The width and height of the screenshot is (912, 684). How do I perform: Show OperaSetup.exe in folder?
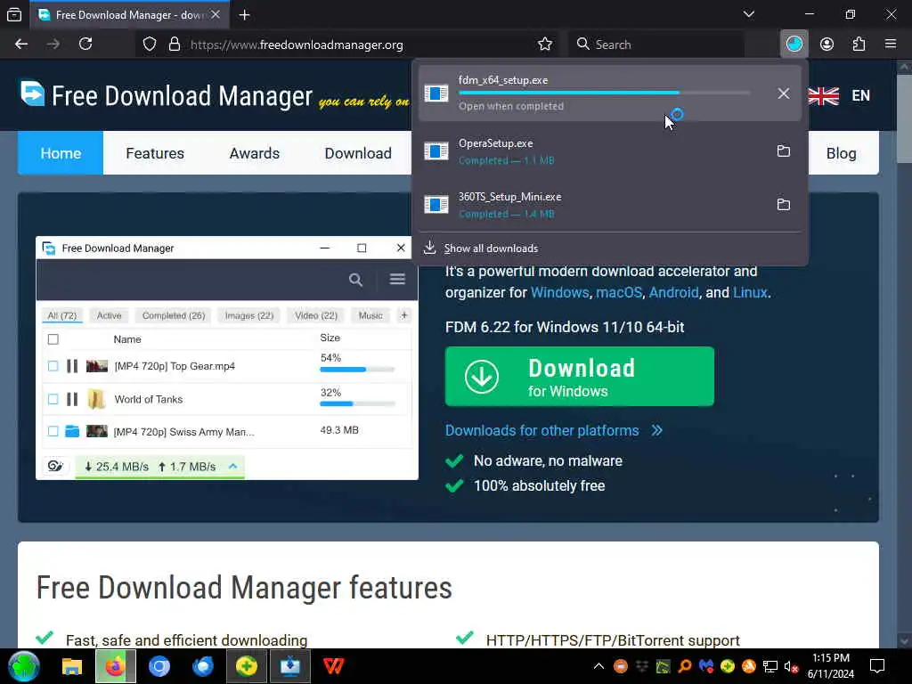point(784,151)
